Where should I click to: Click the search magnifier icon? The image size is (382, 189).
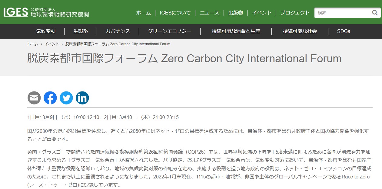(x=375, y=13)
